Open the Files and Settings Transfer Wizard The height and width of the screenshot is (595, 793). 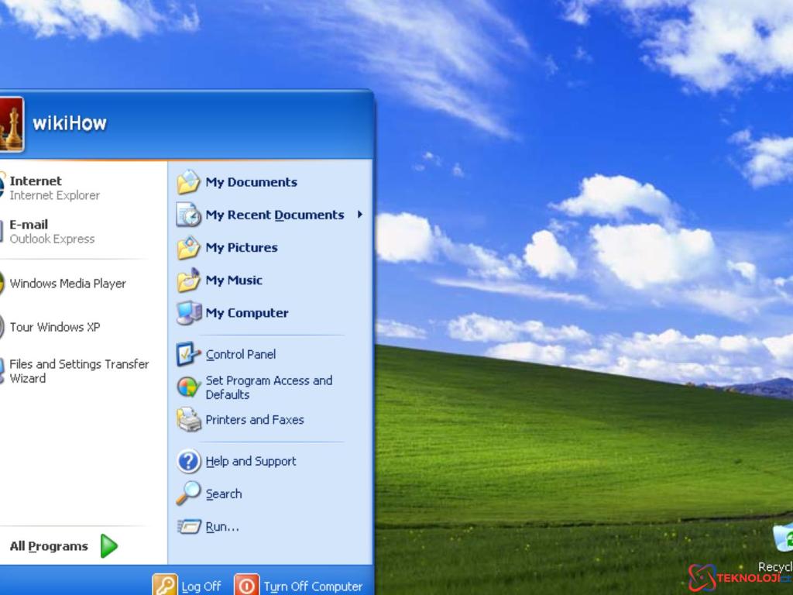77,371
